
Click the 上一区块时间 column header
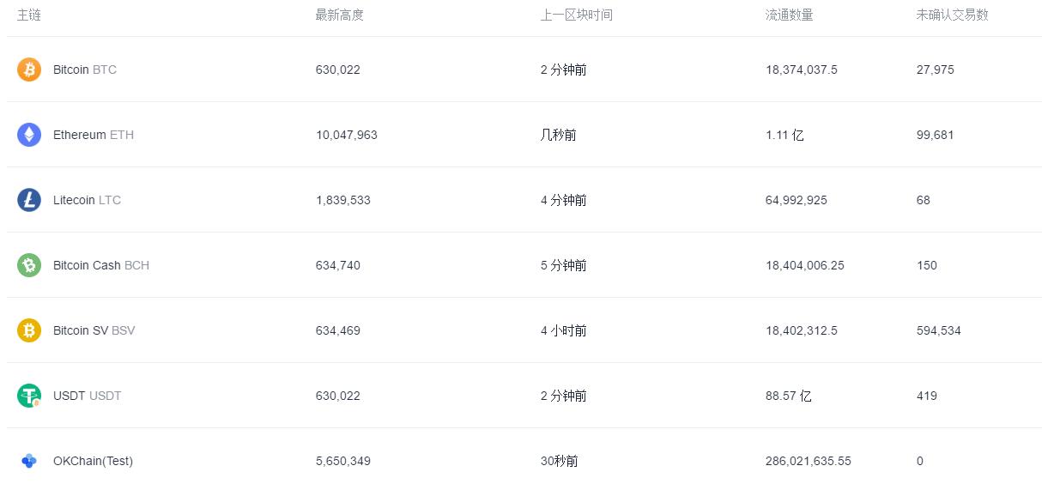coord(577,15)
